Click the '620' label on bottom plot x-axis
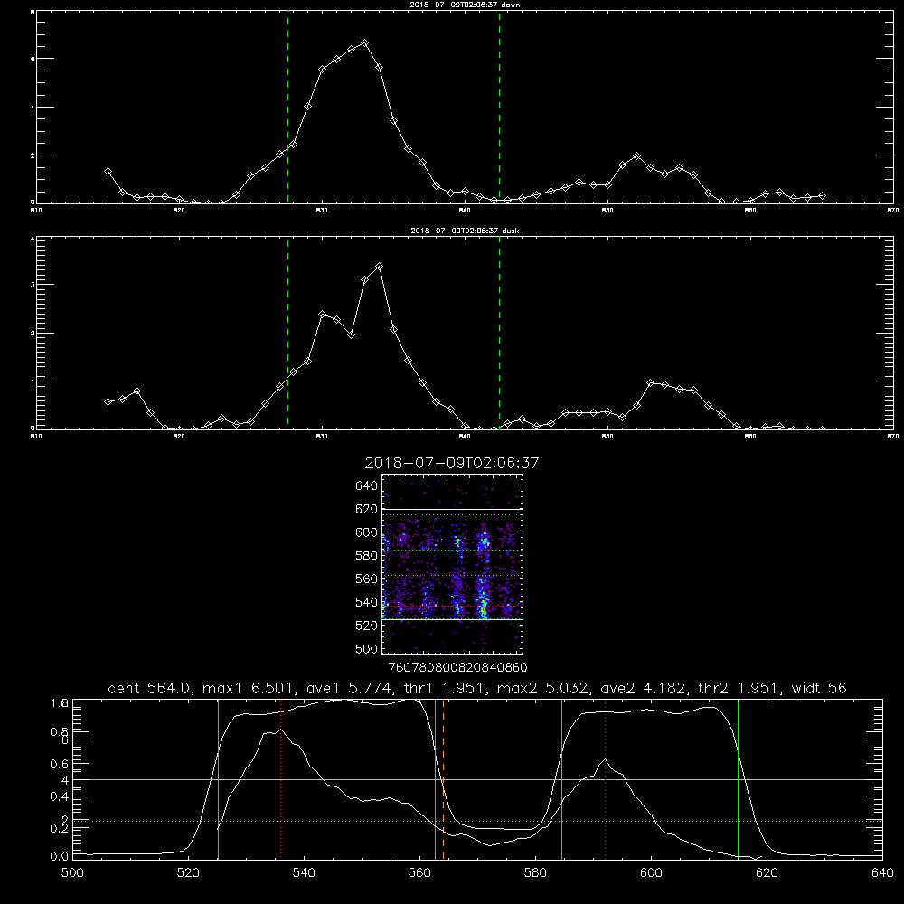This screenshot has width=904, height=904. click(x=767, y=873)
